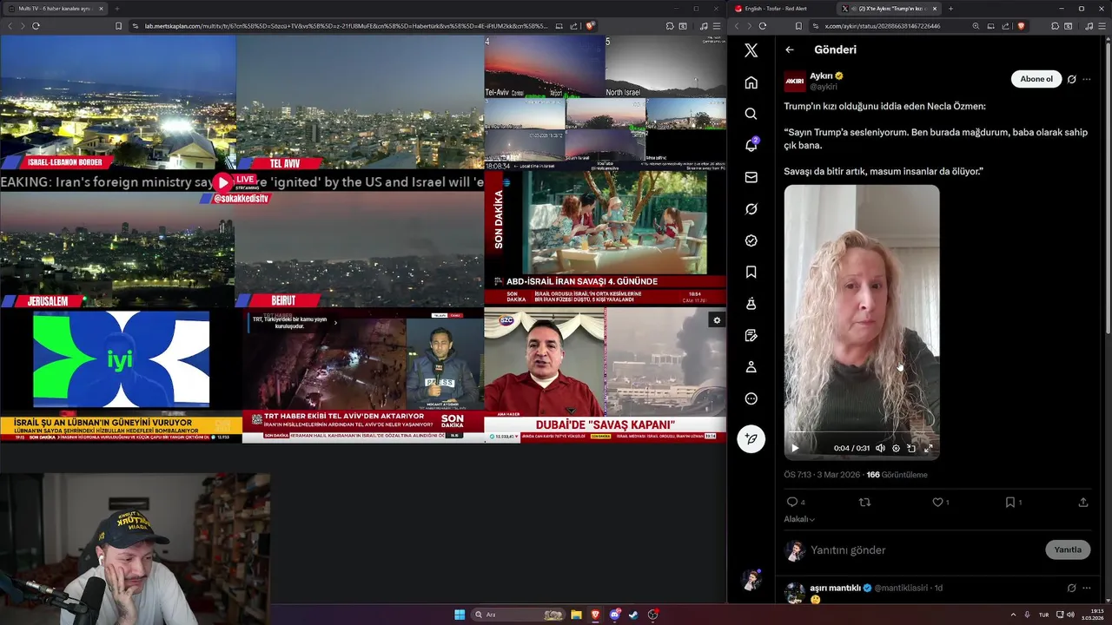This screenshot has width=1112, height=625.
Task: Open Notifications bell in X sidebar
Action: 751,145
